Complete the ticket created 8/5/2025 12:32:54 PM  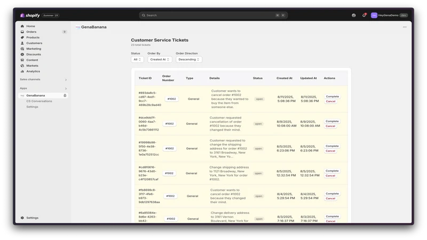pos(332,171)
